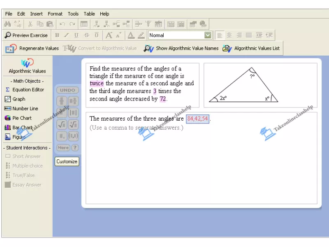329x247 pixels.
Task: Open the Insert menu
Action: coord(36,14)
